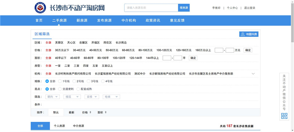
Task: Filter room type 五室以上
Action: [x=107, y=66]
